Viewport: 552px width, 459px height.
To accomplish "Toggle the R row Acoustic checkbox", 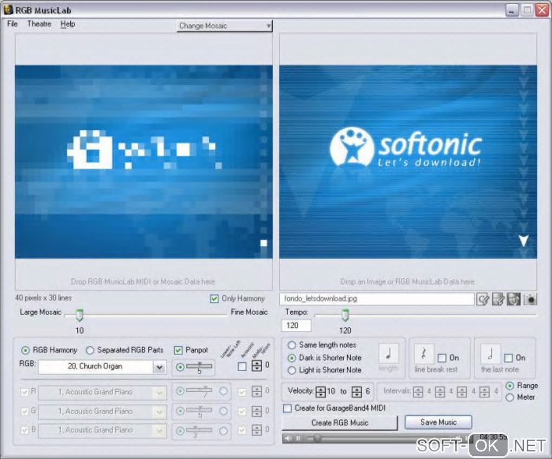I will click(x=242, y=392).
